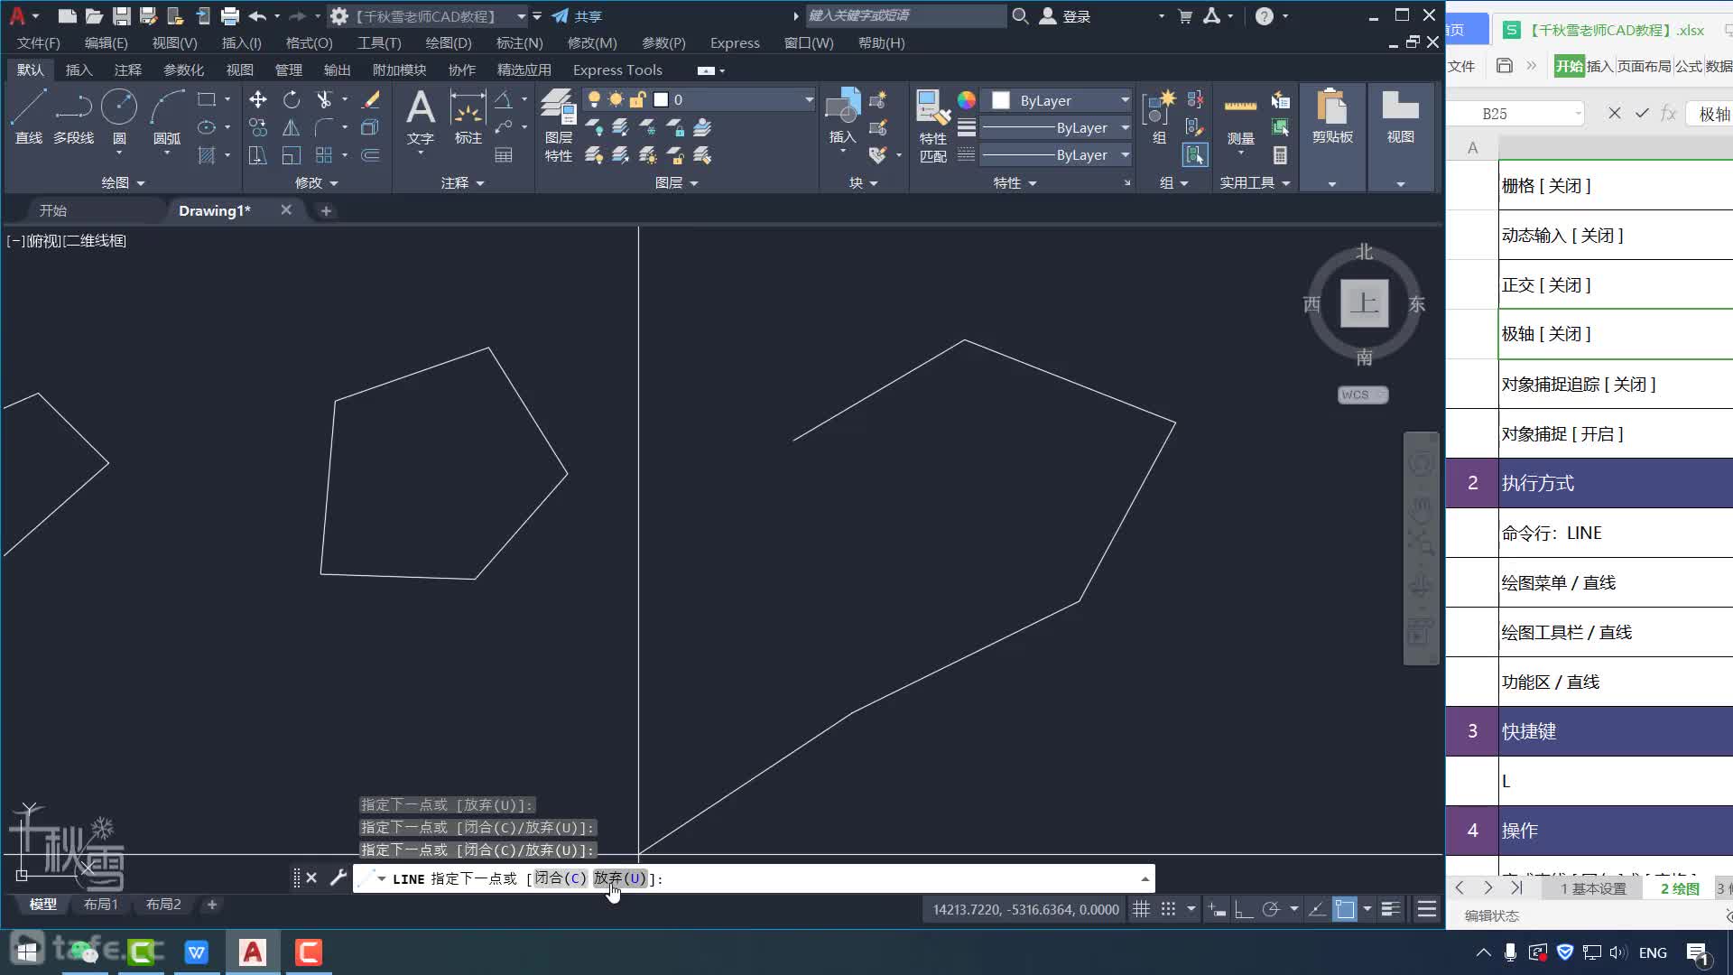Toggle snap mode in status bar
Image resolution: width=1733 pixels, height=975 pixels.
pyautogui.click(x=1168, y=909)
